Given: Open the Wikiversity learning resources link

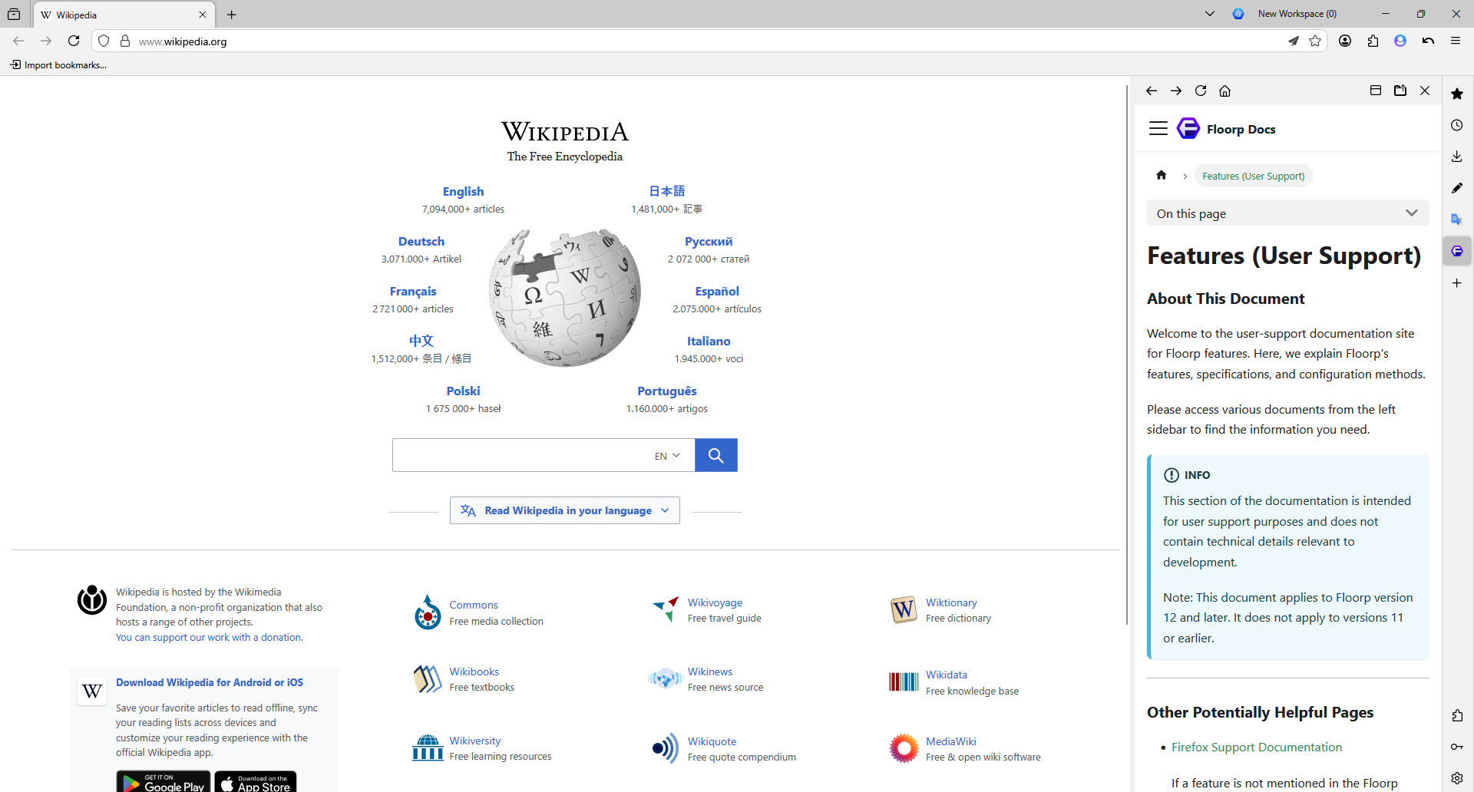Looking at the screenshot, I should point(474,741).
